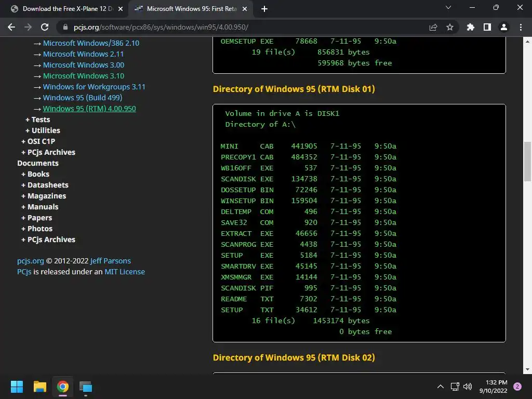The image size is (532, 399).
Task: Open the Microsoft Windows 3.00 link
Action: click(84, 65)
